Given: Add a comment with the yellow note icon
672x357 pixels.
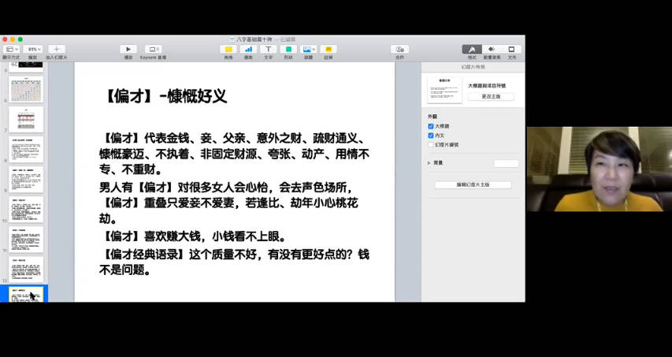Looking at the screenshot, I should pyautogui.click(x=328, y=49).
